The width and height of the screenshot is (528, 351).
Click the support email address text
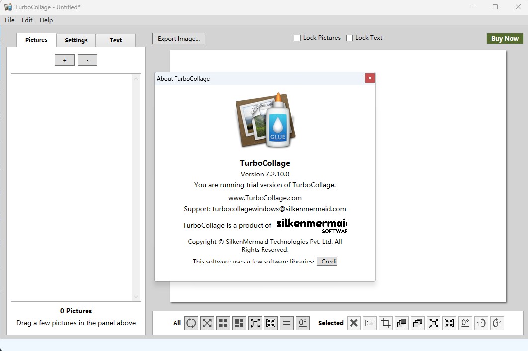279,209
